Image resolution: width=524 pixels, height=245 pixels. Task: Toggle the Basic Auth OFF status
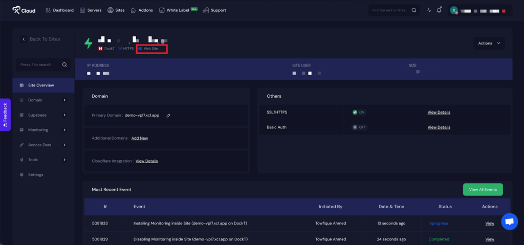coord(359,127)
